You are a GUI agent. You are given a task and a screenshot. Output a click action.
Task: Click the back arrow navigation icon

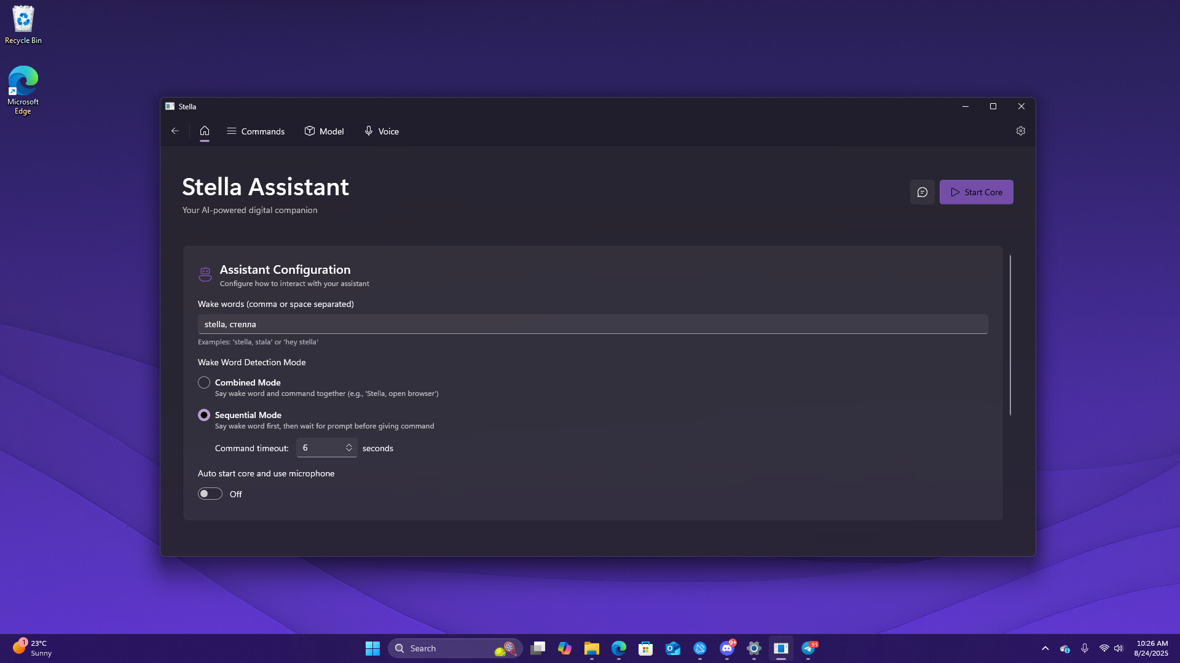175,131
